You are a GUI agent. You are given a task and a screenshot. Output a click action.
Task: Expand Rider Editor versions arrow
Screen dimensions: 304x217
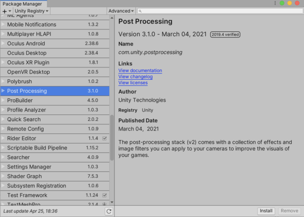click(3, 138)
